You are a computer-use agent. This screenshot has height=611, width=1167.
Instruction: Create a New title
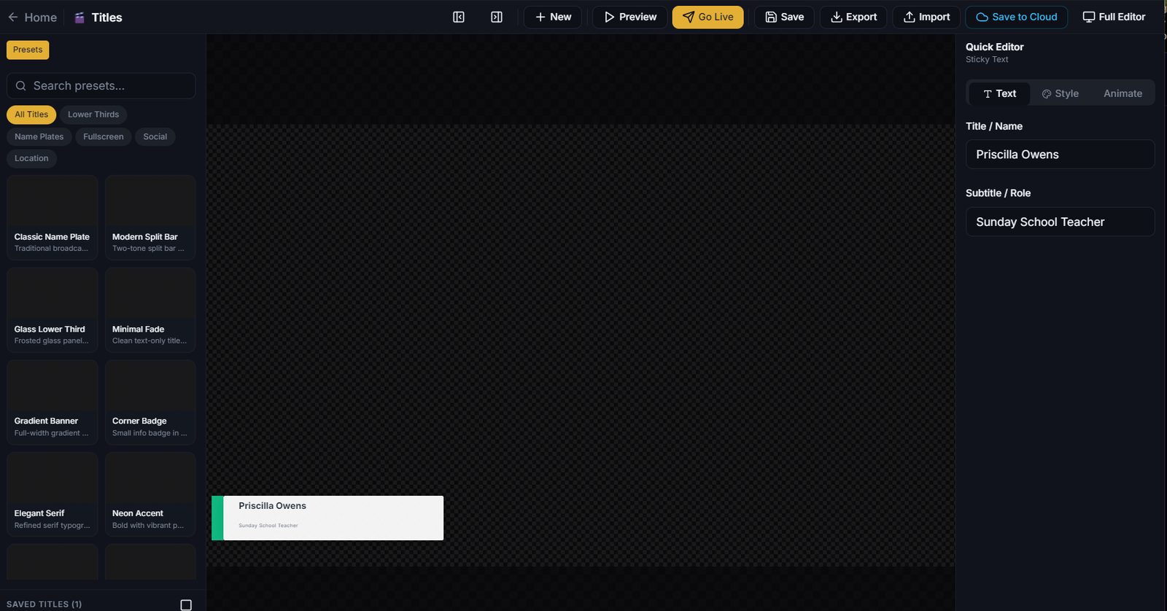pyautogui.click(x=553, y=17)
